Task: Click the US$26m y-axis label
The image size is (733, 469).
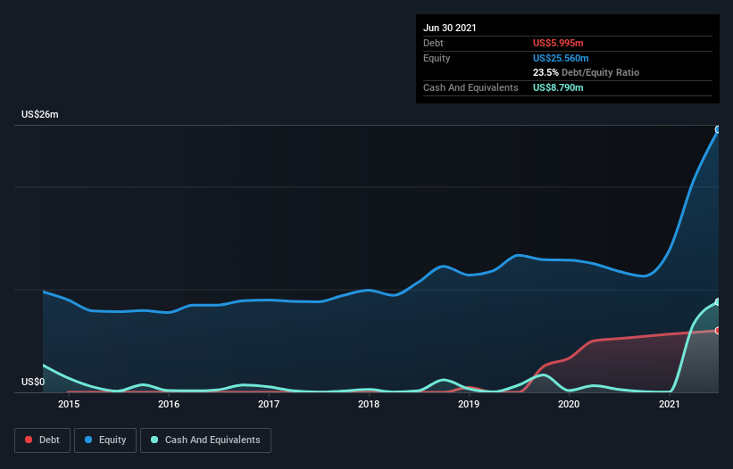Action: point(40,114)
